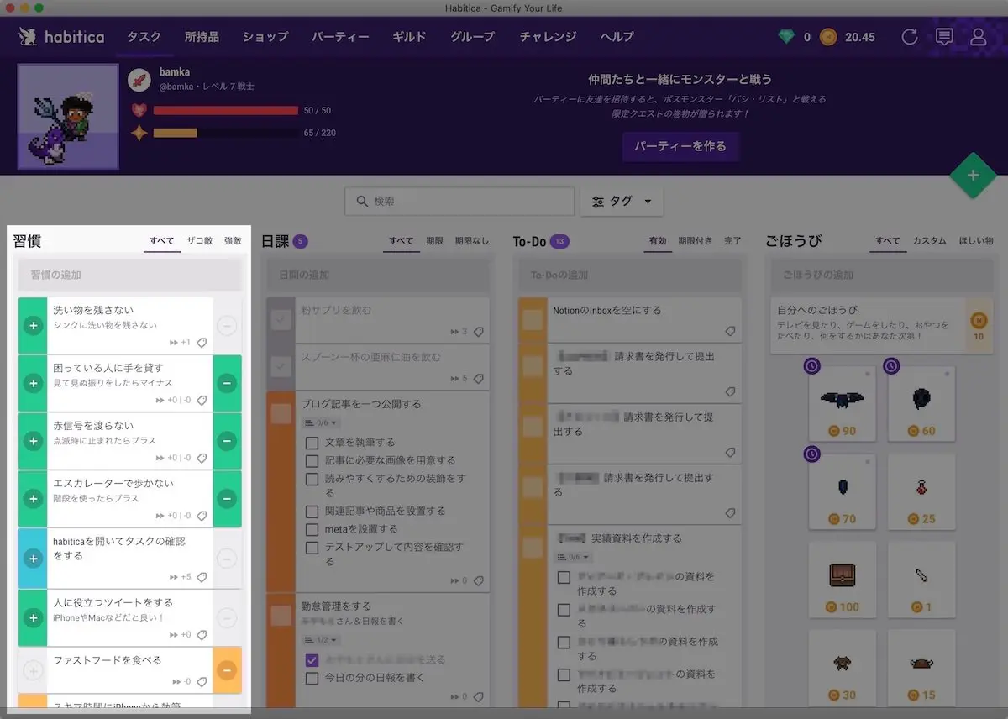
Task: Click the warrior class sword icon
Action: pos(139,80)
